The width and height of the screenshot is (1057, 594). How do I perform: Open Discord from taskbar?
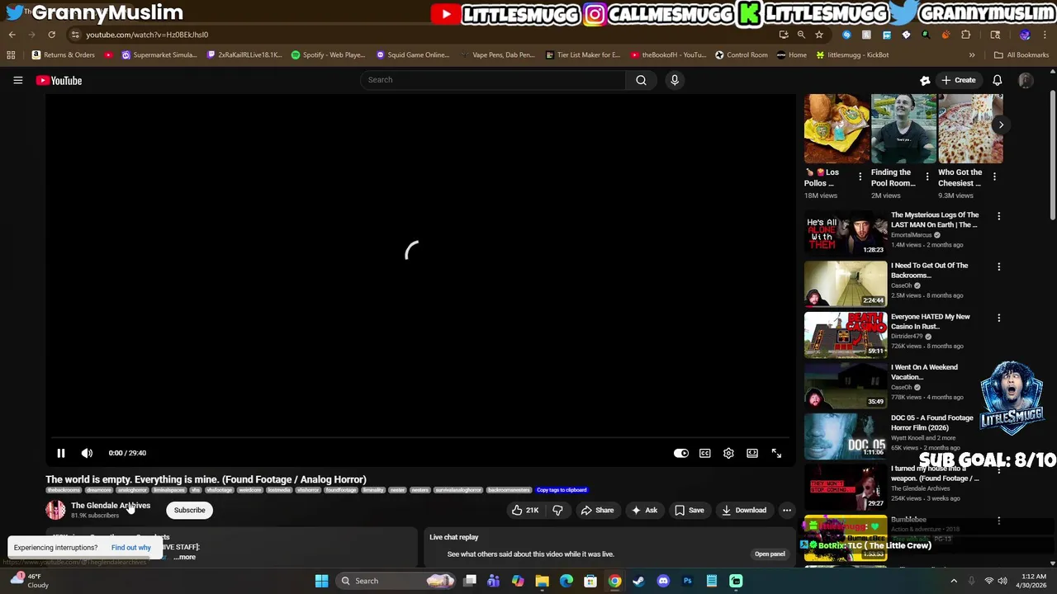(663, 581)
